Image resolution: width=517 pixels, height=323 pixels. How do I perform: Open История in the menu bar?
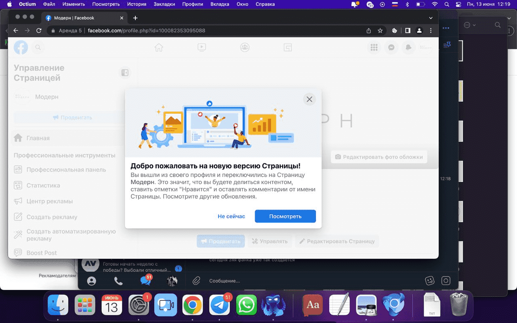[136, 4]
